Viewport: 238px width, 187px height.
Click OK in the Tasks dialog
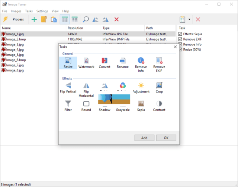coord(166,138)
